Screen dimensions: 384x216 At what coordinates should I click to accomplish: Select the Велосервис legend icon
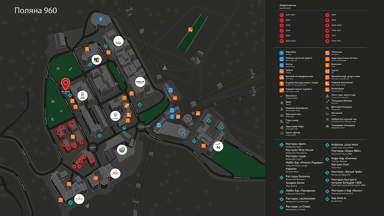tap(327, 90)
